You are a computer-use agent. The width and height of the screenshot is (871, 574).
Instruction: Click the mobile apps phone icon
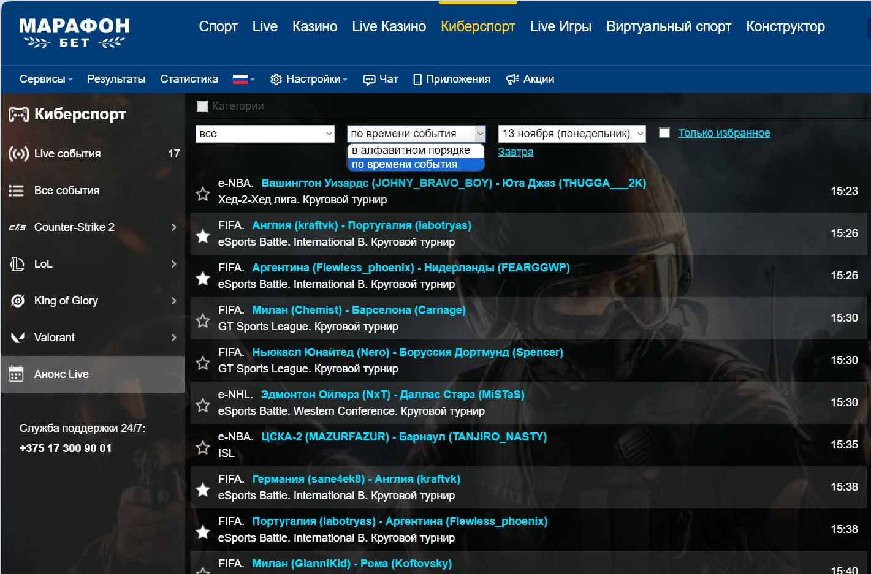point(417,80)
